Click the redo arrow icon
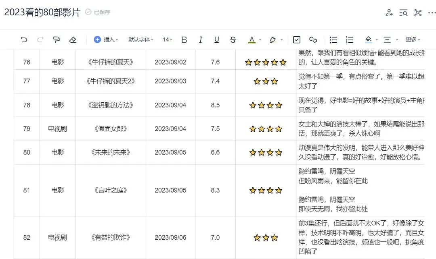436x259 pixels. (40, 39)
